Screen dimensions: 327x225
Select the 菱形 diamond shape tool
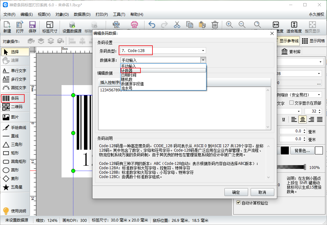15,179
